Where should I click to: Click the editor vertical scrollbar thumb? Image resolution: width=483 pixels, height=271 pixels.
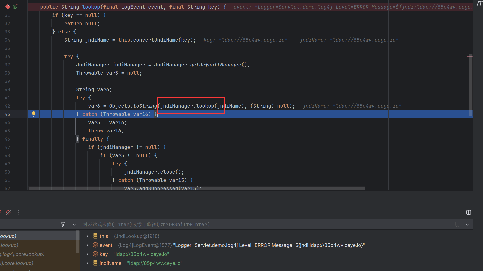pos(471,85)
